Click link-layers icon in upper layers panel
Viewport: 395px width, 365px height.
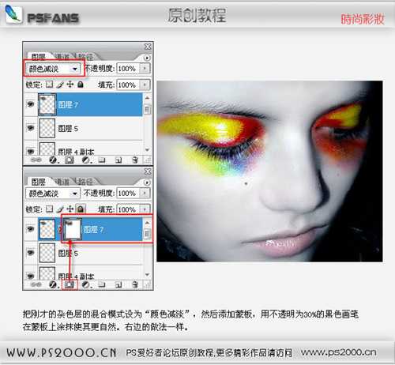(36, 160)
